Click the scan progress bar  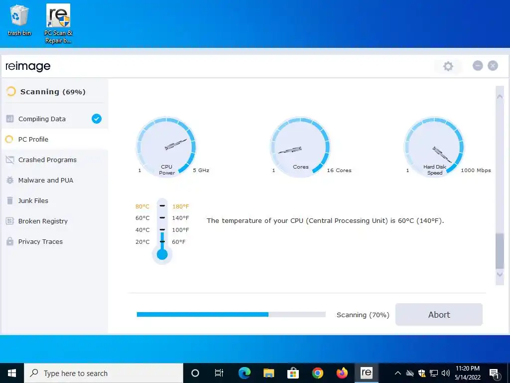coord(231,315)
